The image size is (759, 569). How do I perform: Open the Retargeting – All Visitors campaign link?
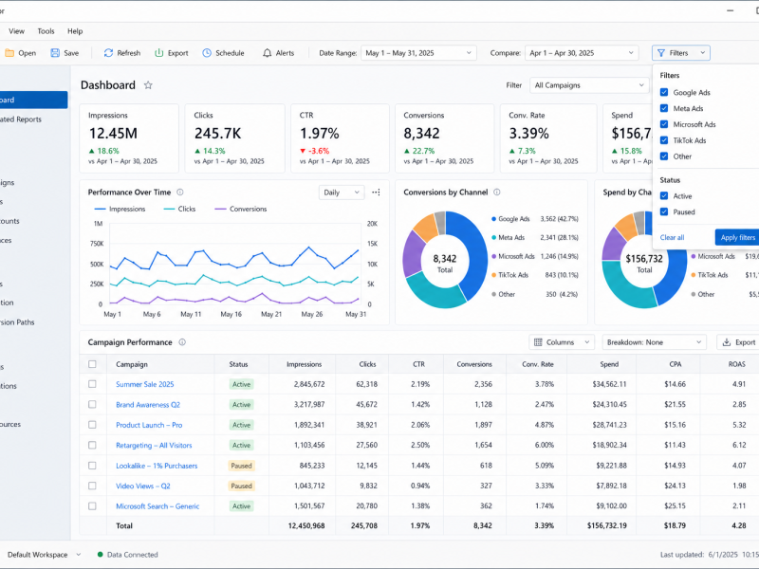coord(154,445)
